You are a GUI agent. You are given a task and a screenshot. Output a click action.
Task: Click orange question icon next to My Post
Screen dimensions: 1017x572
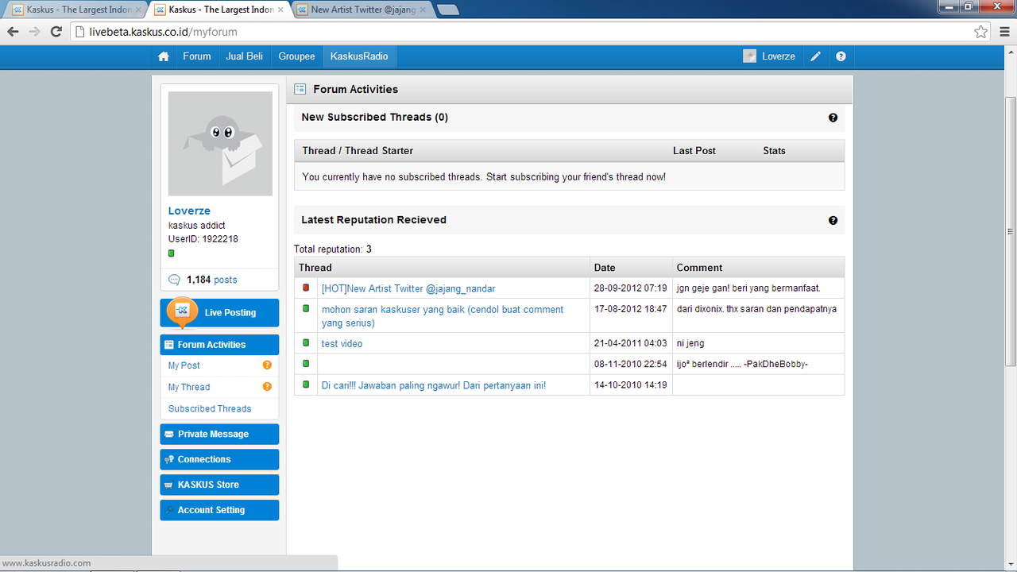267,365
